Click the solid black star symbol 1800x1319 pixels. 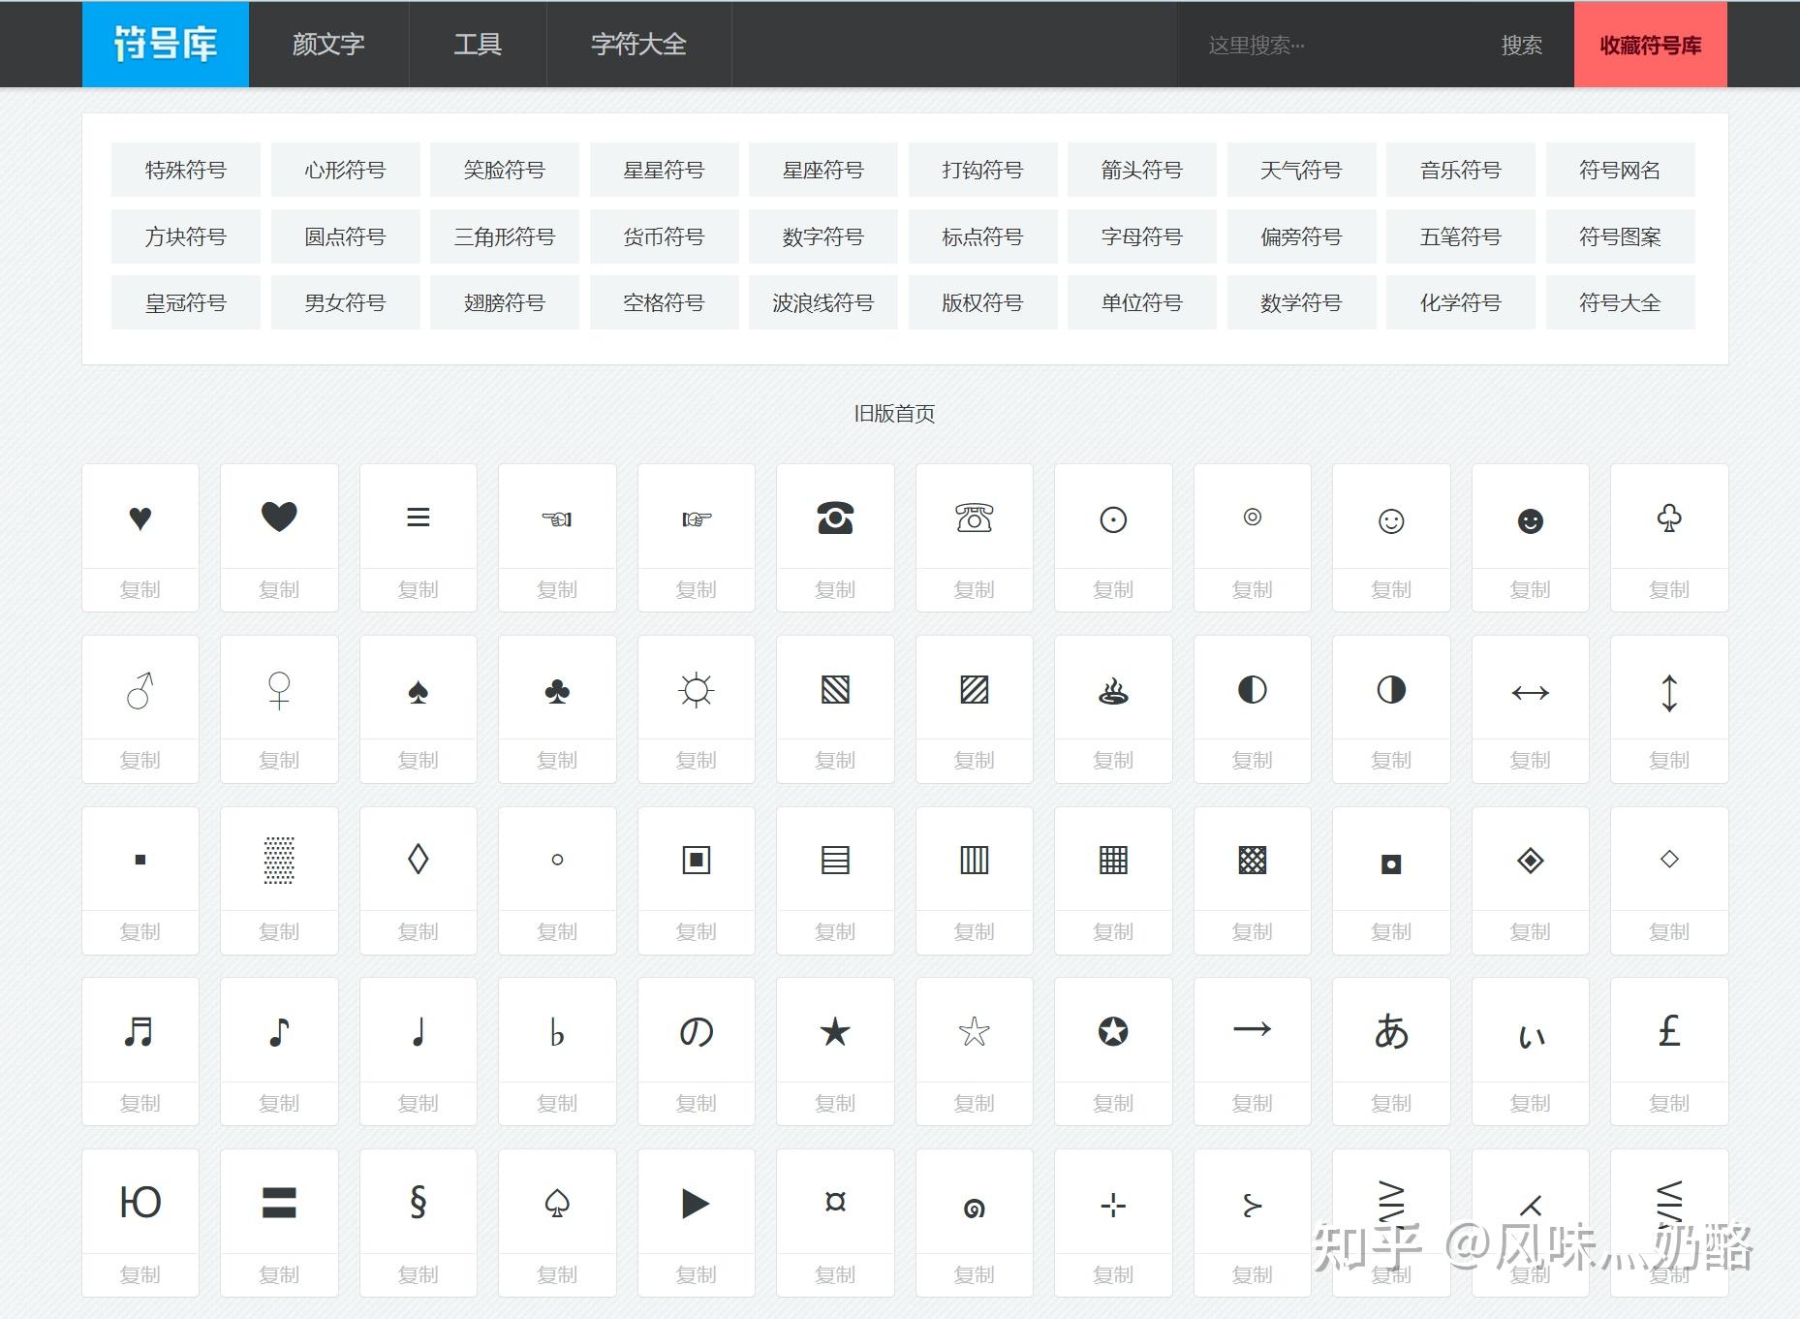click(835, 1032)
